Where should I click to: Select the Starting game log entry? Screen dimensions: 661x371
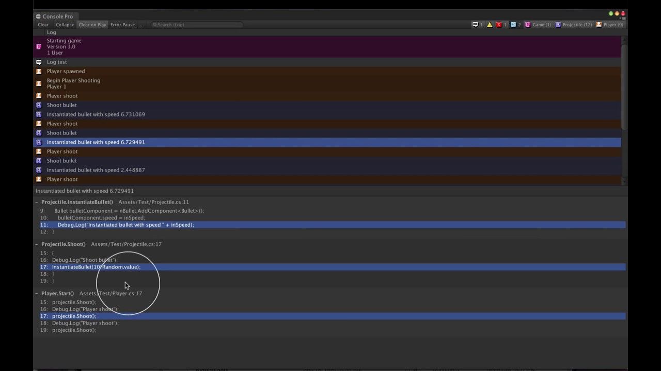coord(327,46)
